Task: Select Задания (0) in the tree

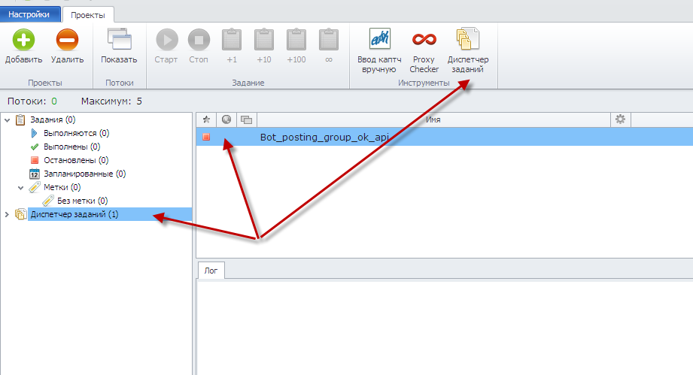Action: 53,119
